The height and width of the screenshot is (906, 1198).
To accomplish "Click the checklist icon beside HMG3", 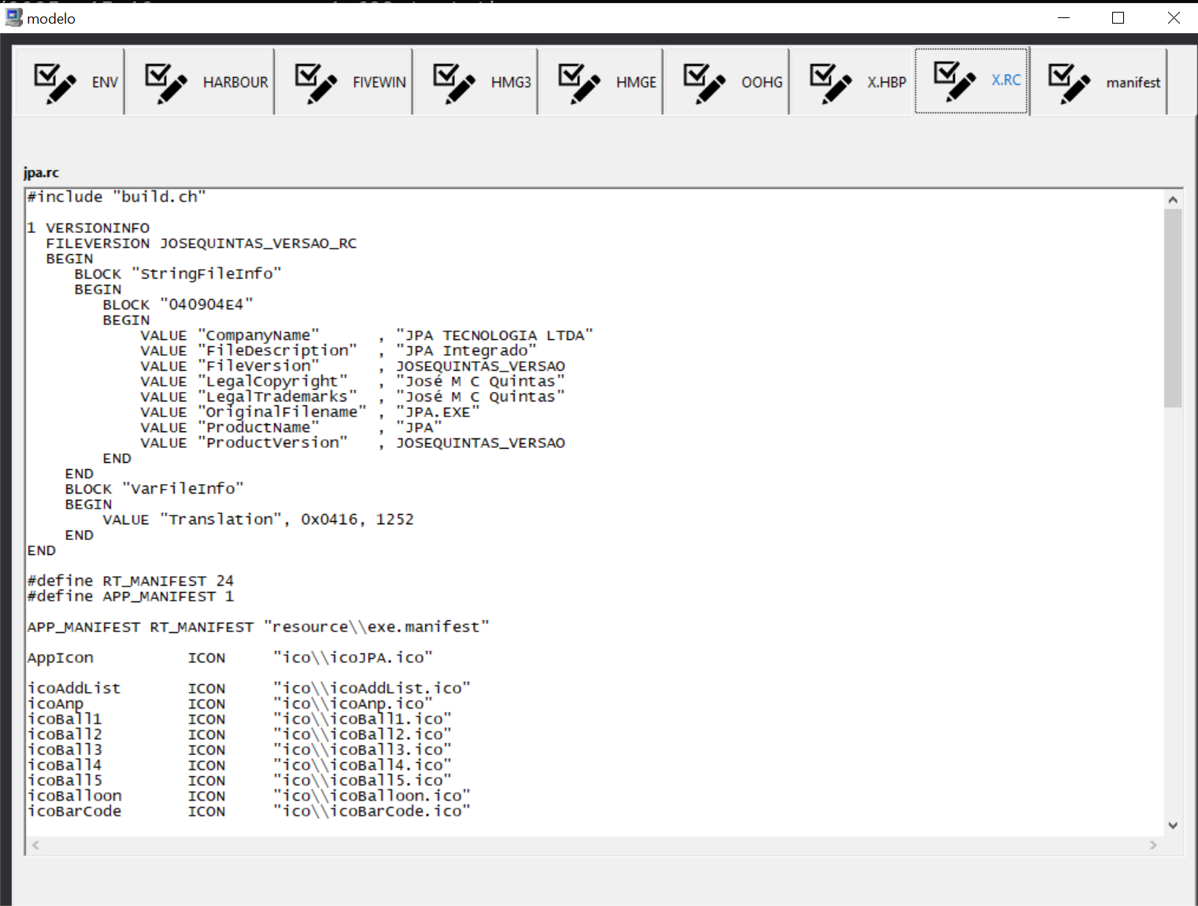I will point(454,83).
